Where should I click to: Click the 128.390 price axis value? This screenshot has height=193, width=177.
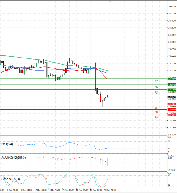[x=172, y=120]
